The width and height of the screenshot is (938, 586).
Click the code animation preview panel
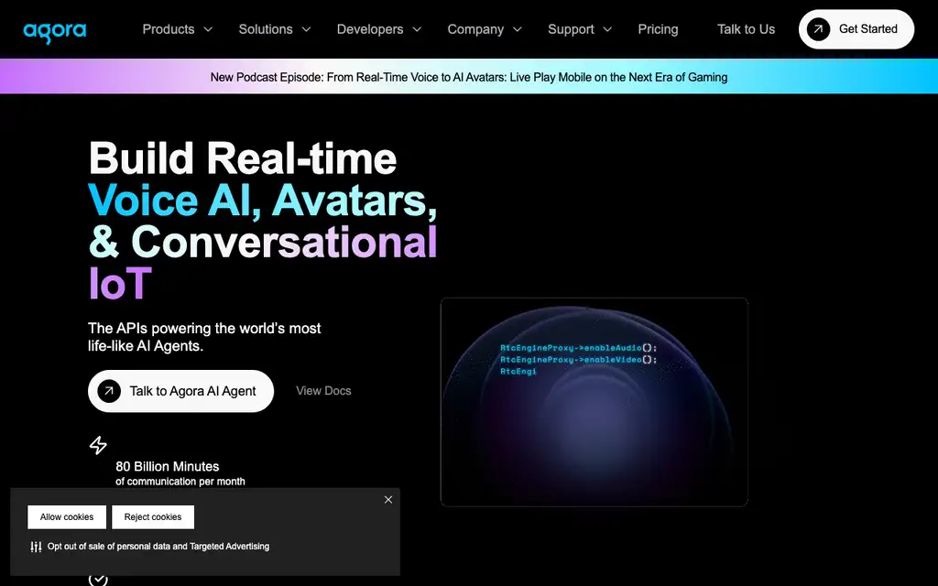(x=594, y=402)
